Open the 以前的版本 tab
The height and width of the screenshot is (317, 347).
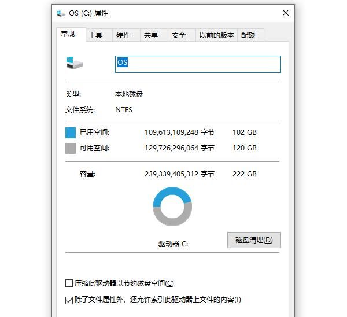point(216,35)
